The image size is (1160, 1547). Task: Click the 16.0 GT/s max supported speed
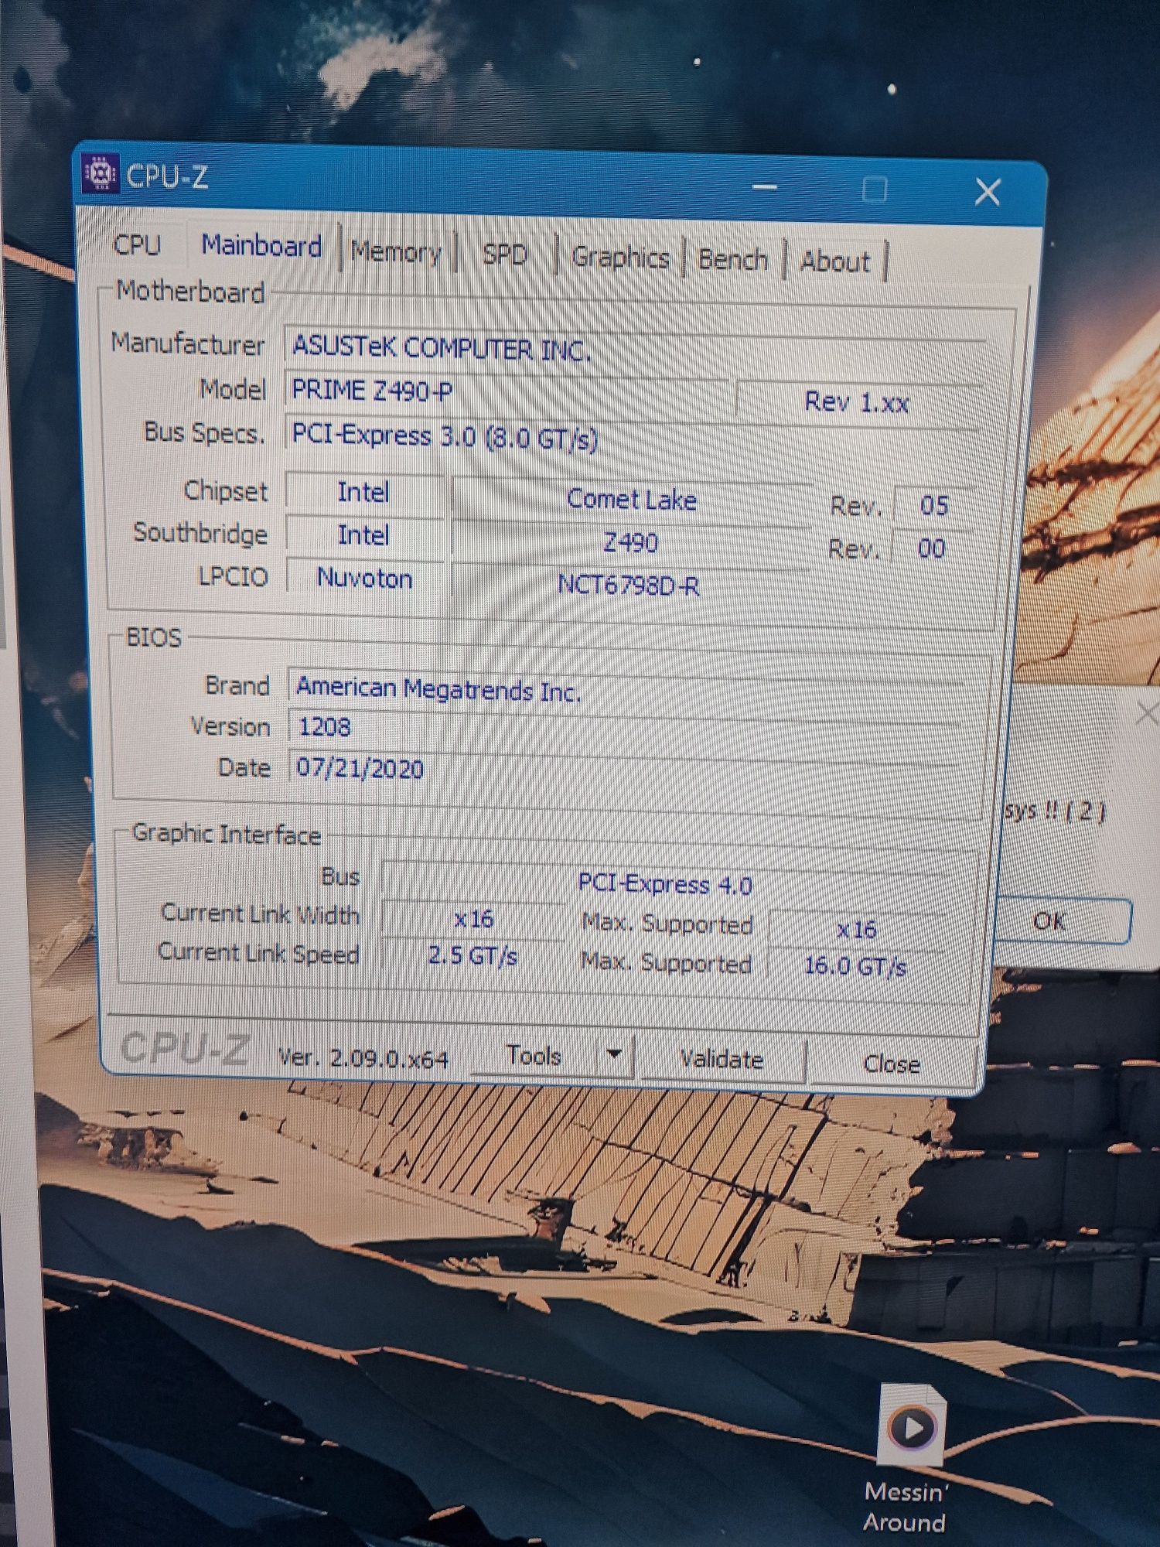855,965
